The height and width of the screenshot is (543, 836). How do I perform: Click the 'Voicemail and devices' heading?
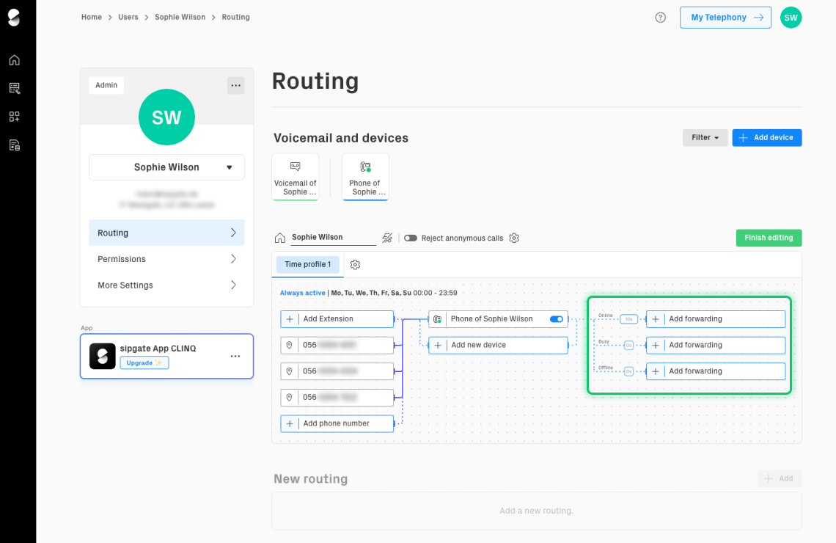(x=341, y=138)
